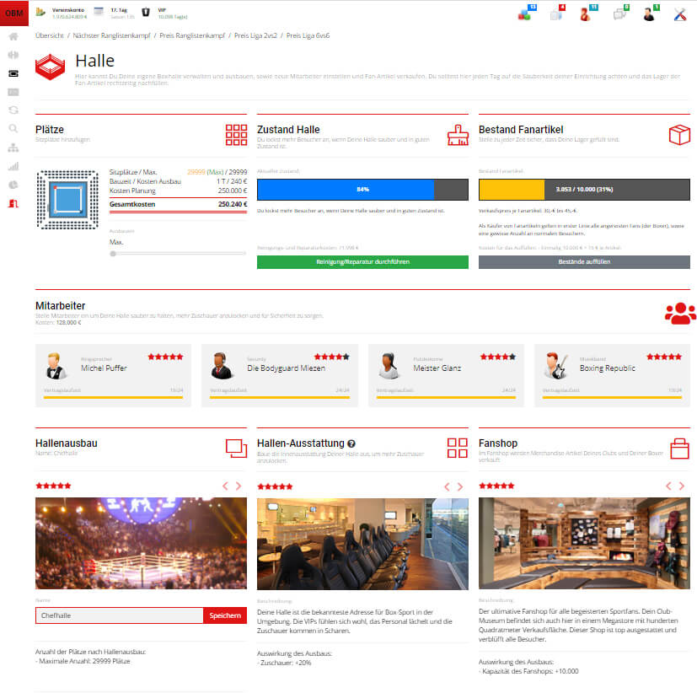Open the Übersicht breadcrumb link

49,36
